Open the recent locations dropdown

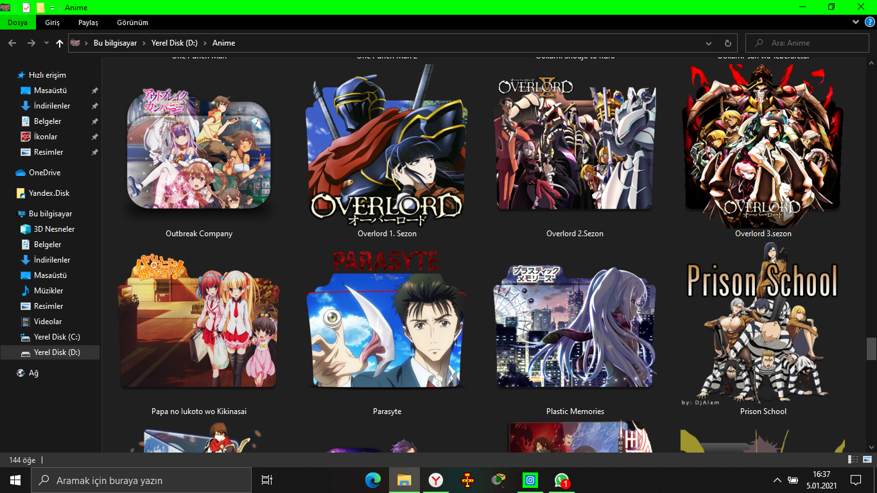[x=46, y=43]
